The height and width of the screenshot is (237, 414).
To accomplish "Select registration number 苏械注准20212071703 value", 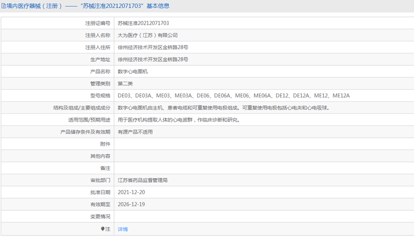I will [143, 23].
